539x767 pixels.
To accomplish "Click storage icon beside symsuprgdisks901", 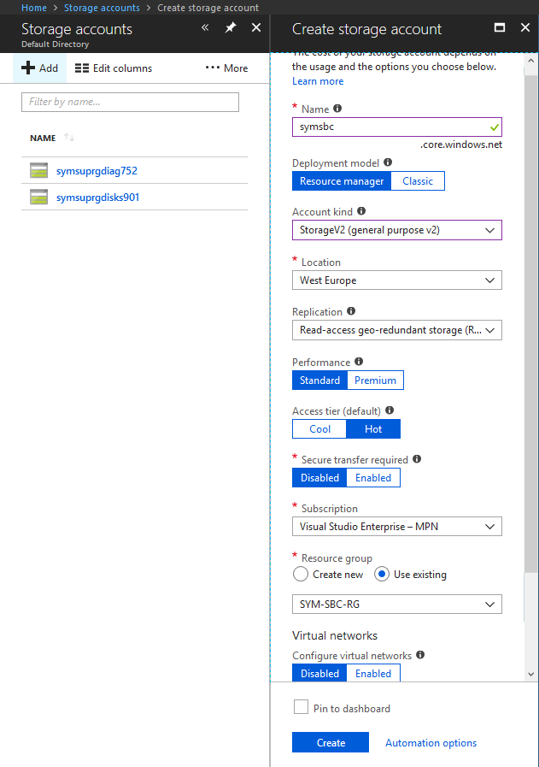I will [x=38, y=197].
